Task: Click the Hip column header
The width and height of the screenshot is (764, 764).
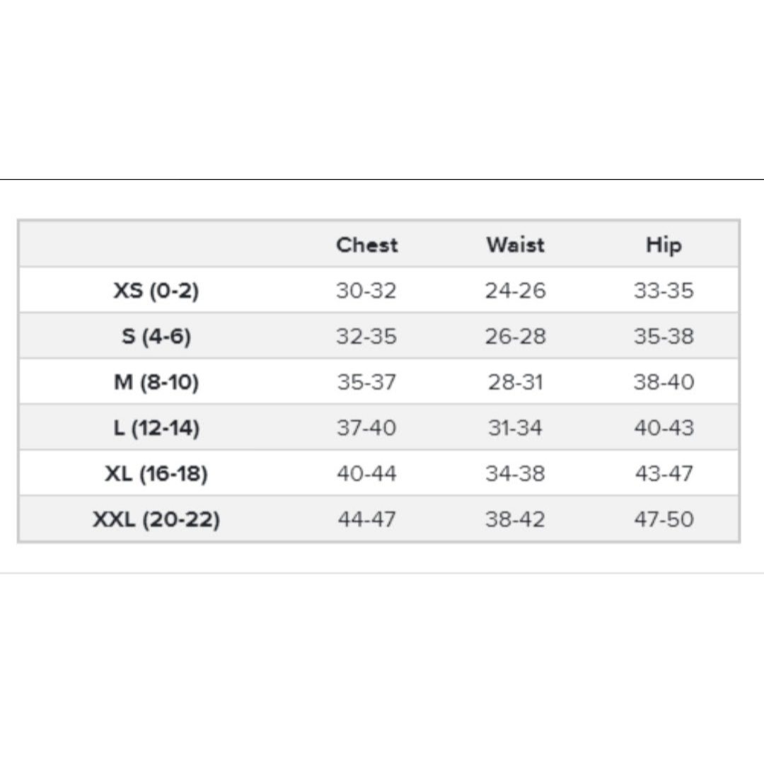Action: pyautogui.click(x=664, y=245)
